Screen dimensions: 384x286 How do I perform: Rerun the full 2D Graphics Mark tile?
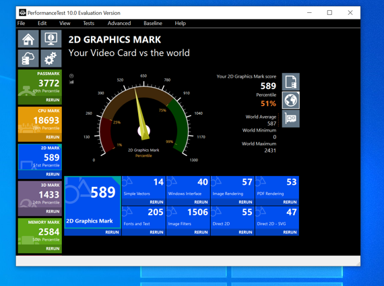112,232
